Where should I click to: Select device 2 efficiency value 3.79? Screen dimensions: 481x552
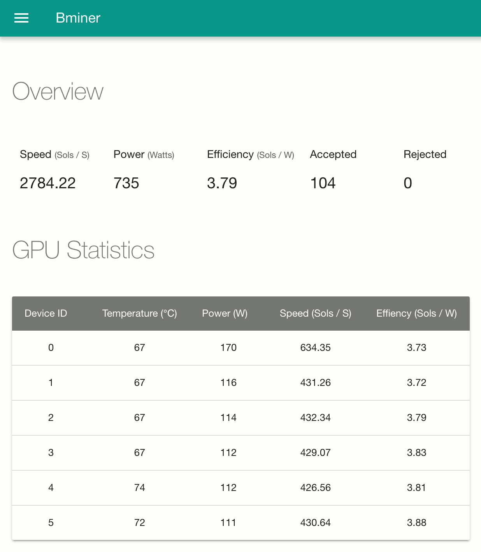click(x=417, y=418)
